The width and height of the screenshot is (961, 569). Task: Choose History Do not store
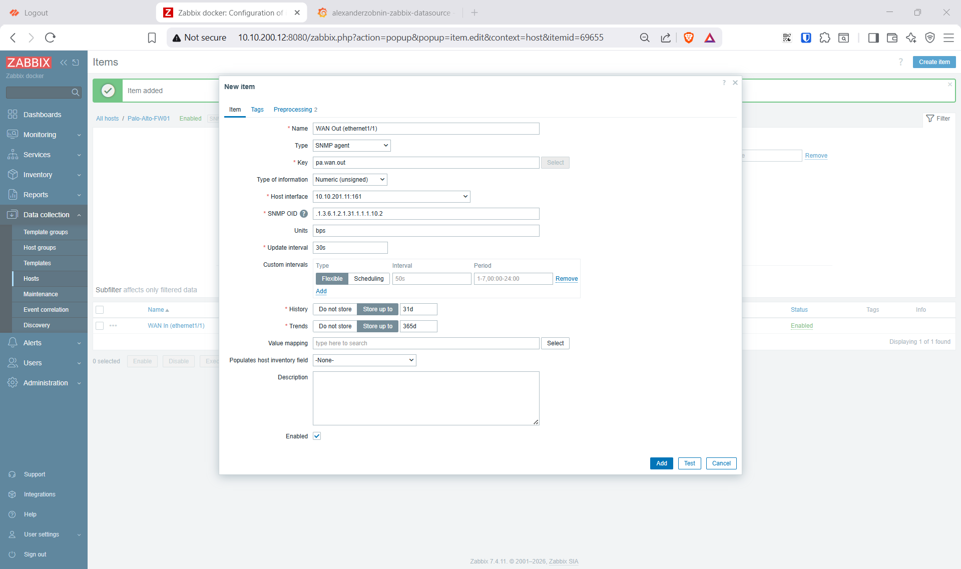[x=335, y=309]
